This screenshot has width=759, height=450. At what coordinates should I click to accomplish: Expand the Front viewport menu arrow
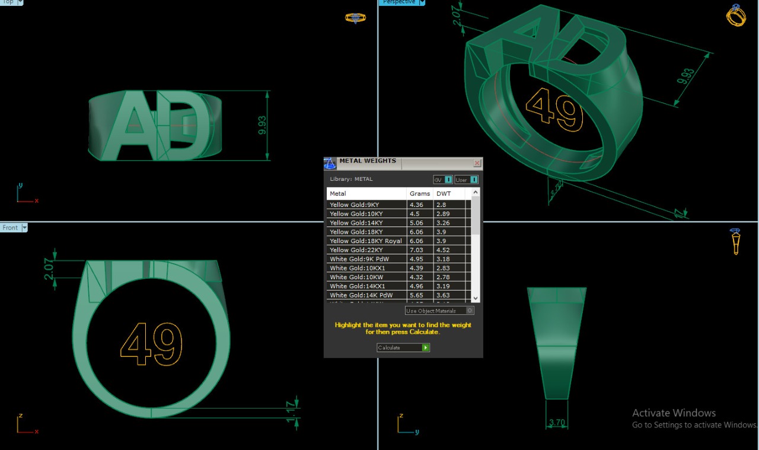[x=24, y=228]
